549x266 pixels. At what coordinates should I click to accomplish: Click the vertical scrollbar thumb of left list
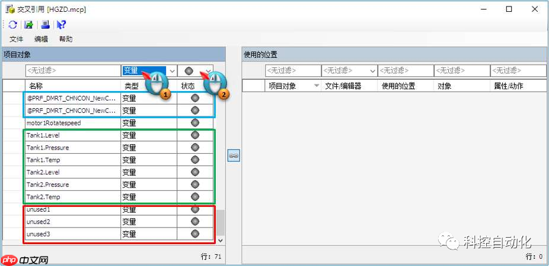point(220,223)
